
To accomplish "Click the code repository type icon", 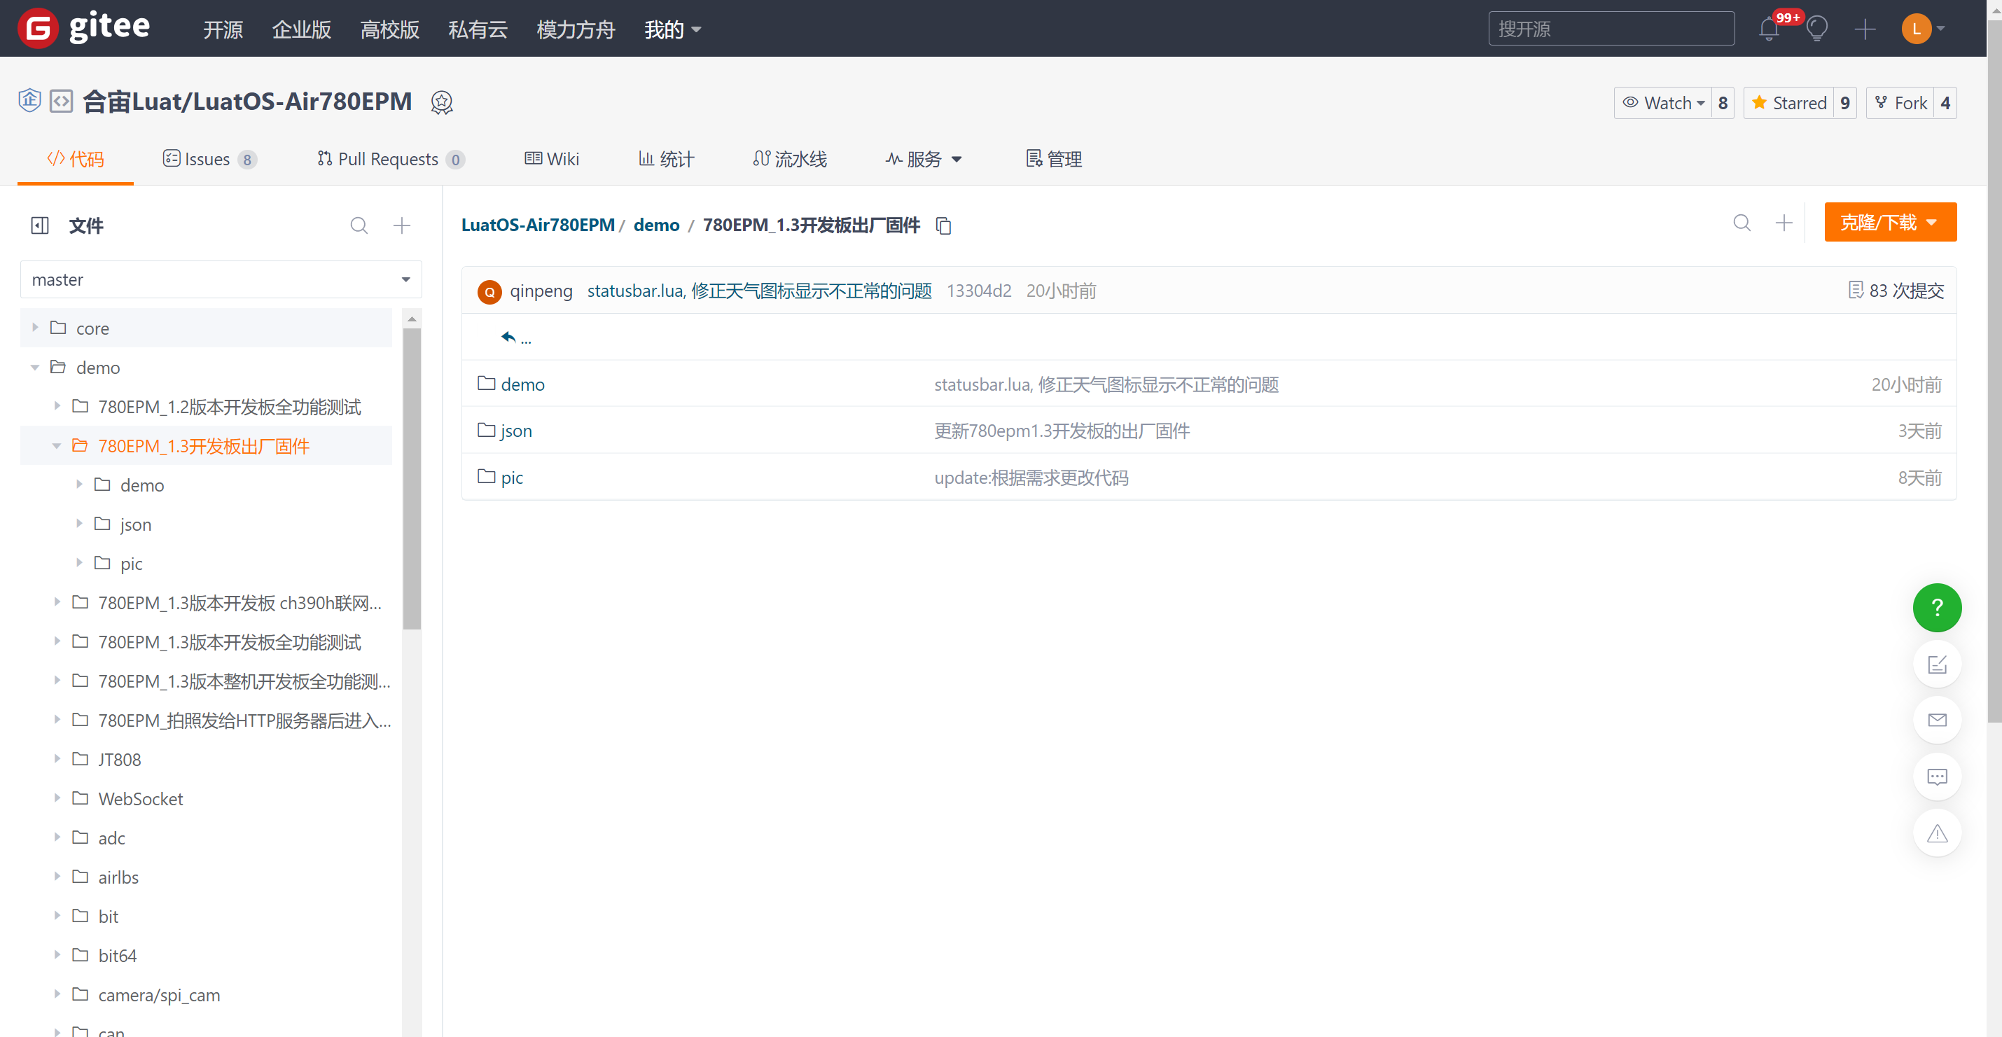I will [x=62, y=101].
